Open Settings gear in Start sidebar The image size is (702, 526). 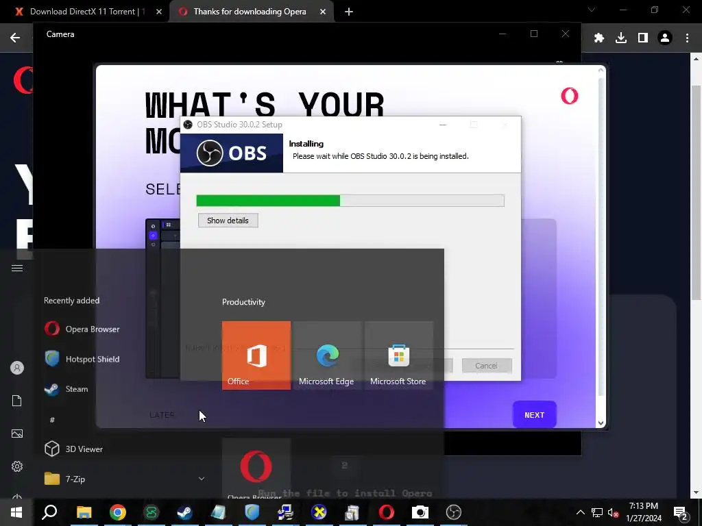coord(17,466)
